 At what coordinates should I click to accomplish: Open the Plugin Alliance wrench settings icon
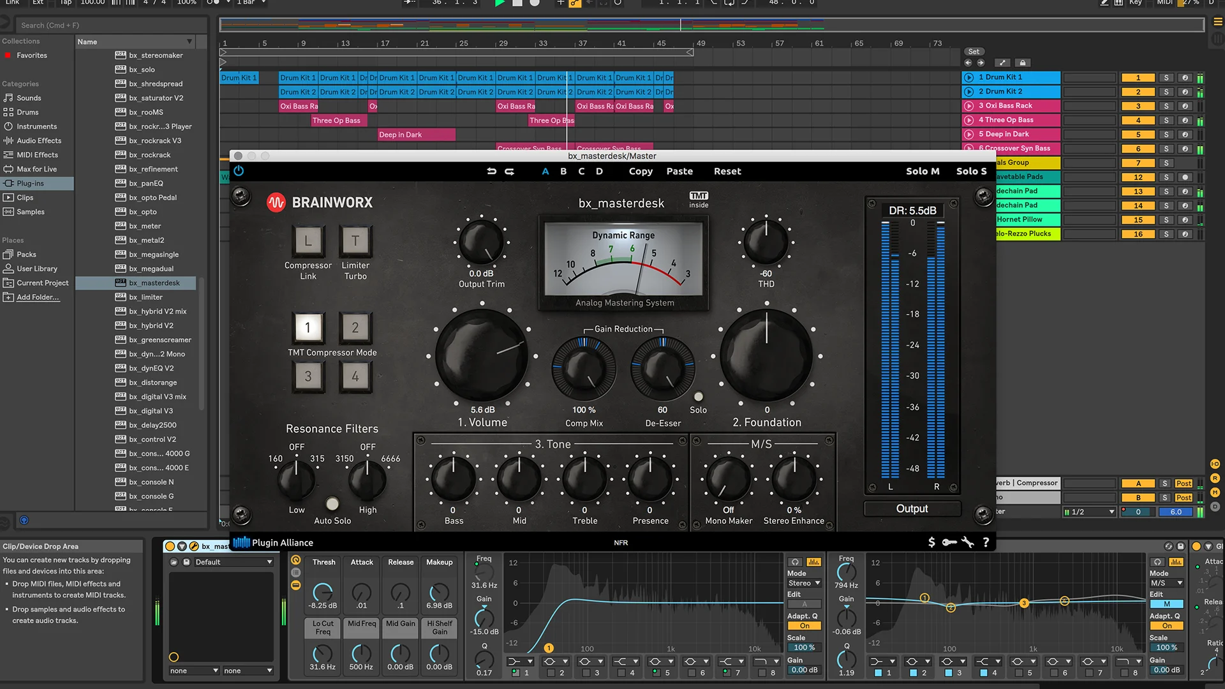click(968, 542)
